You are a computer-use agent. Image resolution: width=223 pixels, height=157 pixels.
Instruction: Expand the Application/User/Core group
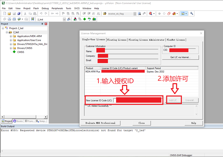(x=11, y=40)
